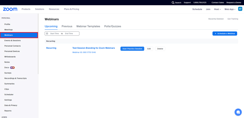Click Contact Sales link

[x=218, y=3]
